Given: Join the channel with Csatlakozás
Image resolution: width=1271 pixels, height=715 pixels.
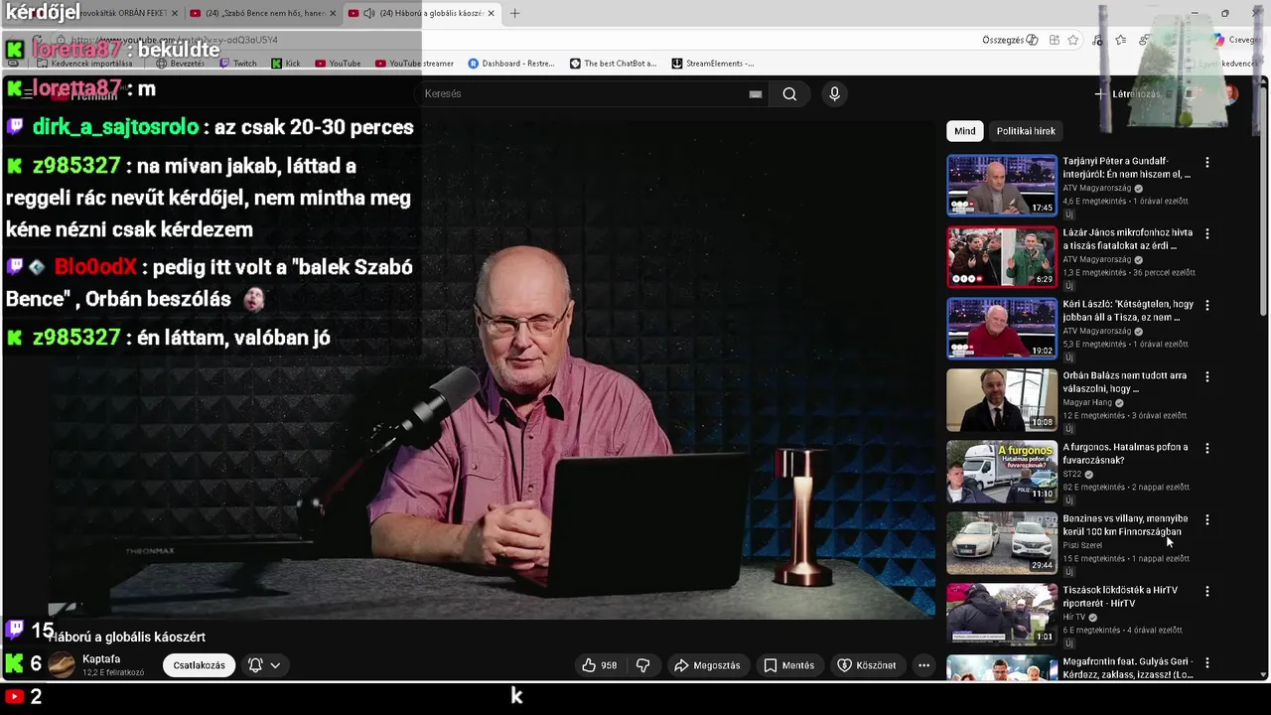Looking at the screenshot, I should coord(199,665).
